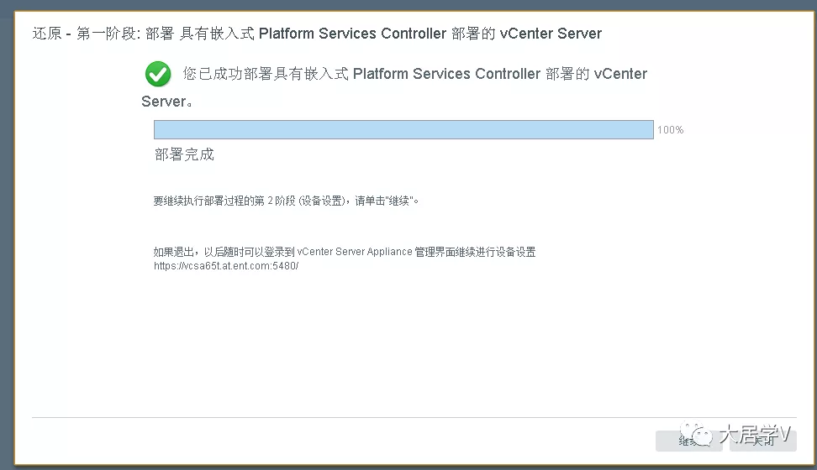
Task: Click the 关闭 (Close) button
Action: pos(763,441)
